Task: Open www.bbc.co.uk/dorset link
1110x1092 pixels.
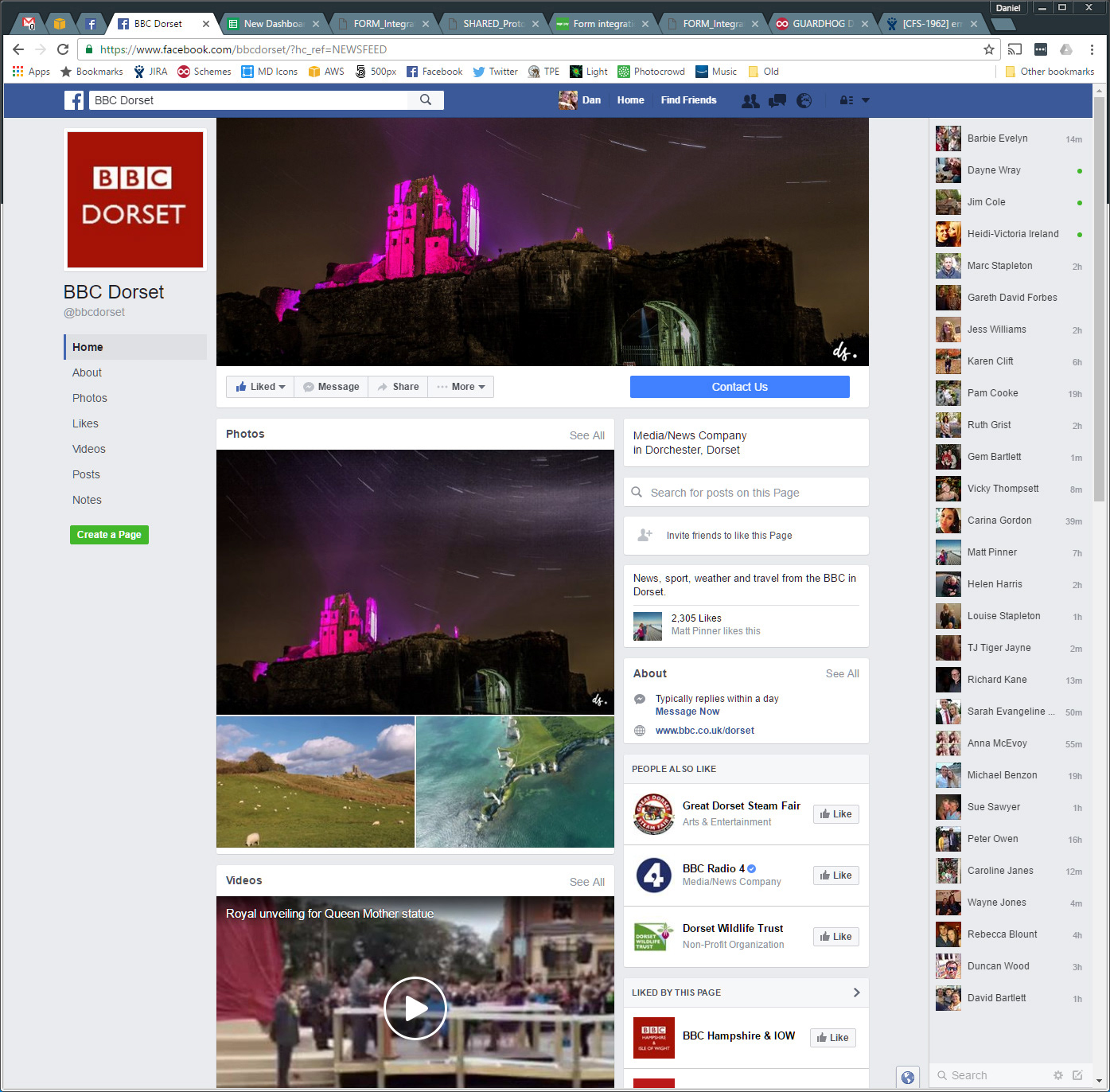Action: 705,731
